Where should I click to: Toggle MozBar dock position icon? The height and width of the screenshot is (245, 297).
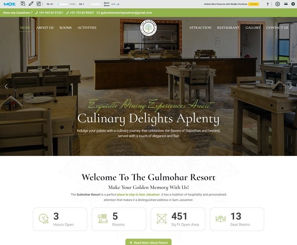tap(286, 4)
